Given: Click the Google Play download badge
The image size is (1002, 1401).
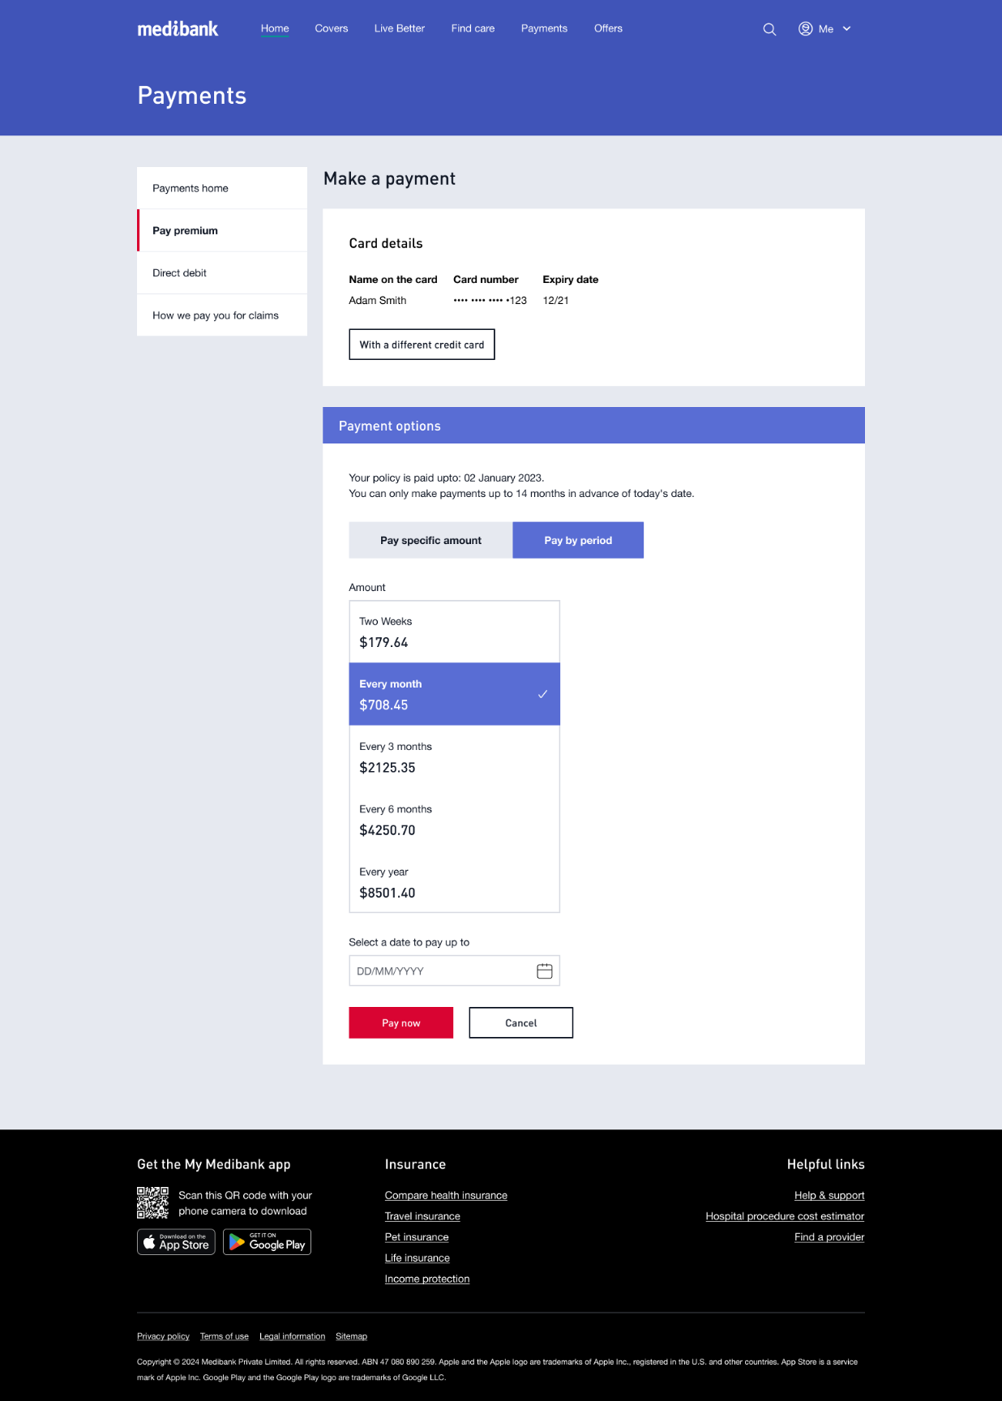Looking at the screenshot, I should point(267,1242).
